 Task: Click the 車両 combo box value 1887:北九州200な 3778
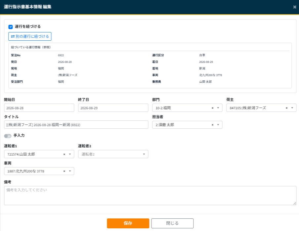click(26, 171)
